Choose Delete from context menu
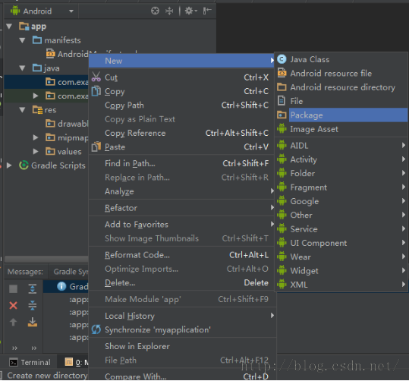409x381 pixels. [181, 282]
